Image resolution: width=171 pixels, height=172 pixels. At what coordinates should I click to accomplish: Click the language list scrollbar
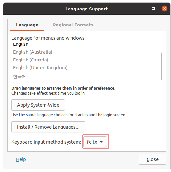[x=161, y=66]
